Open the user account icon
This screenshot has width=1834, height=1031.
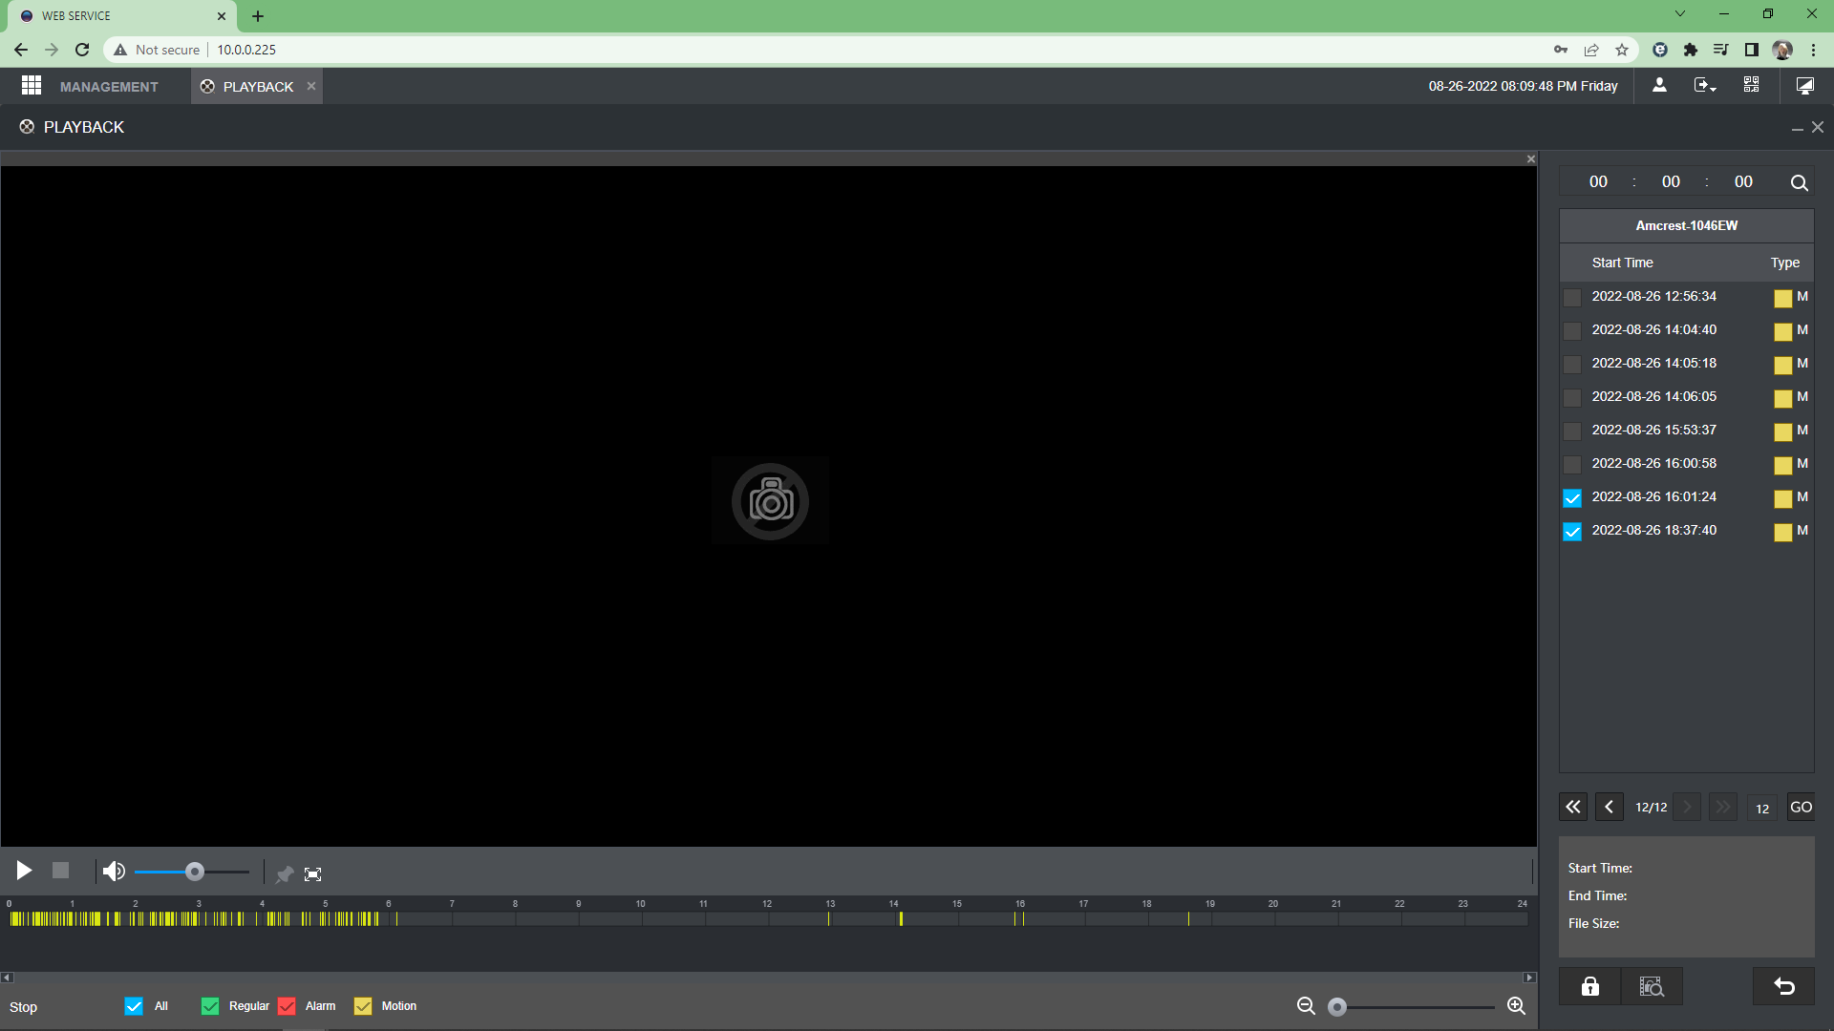tap(1659, 85)
